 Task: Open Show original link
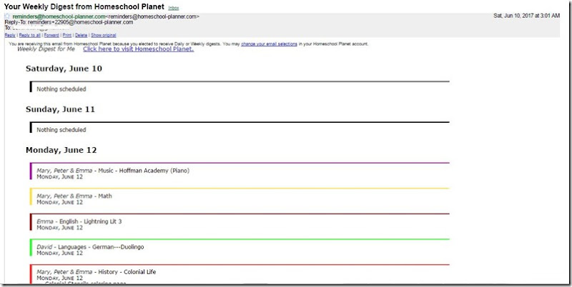(x=104, y=35)
